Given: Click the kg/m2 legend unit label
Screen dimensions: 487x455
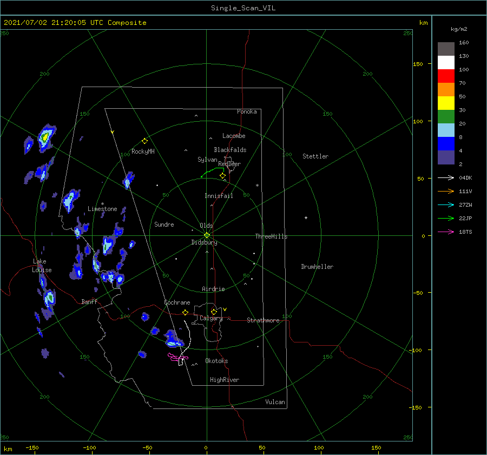Looking at the screenshot, I should click(459, 29).
